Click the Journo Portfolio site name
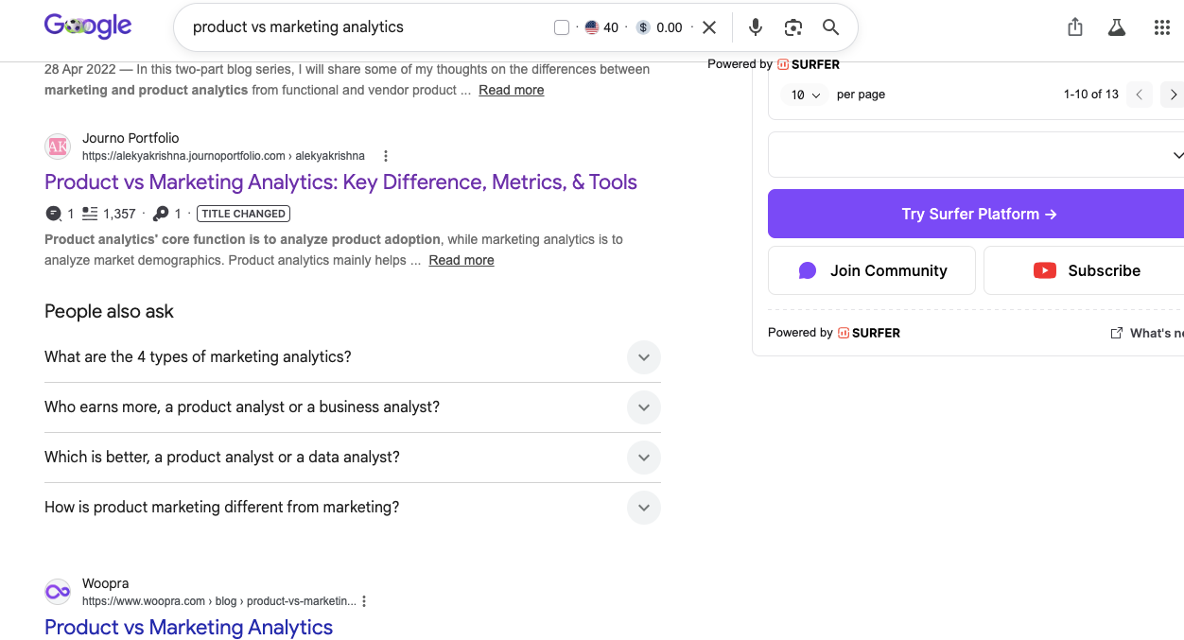The height and width of the screenshot is (640, 1184). (131, 138)
